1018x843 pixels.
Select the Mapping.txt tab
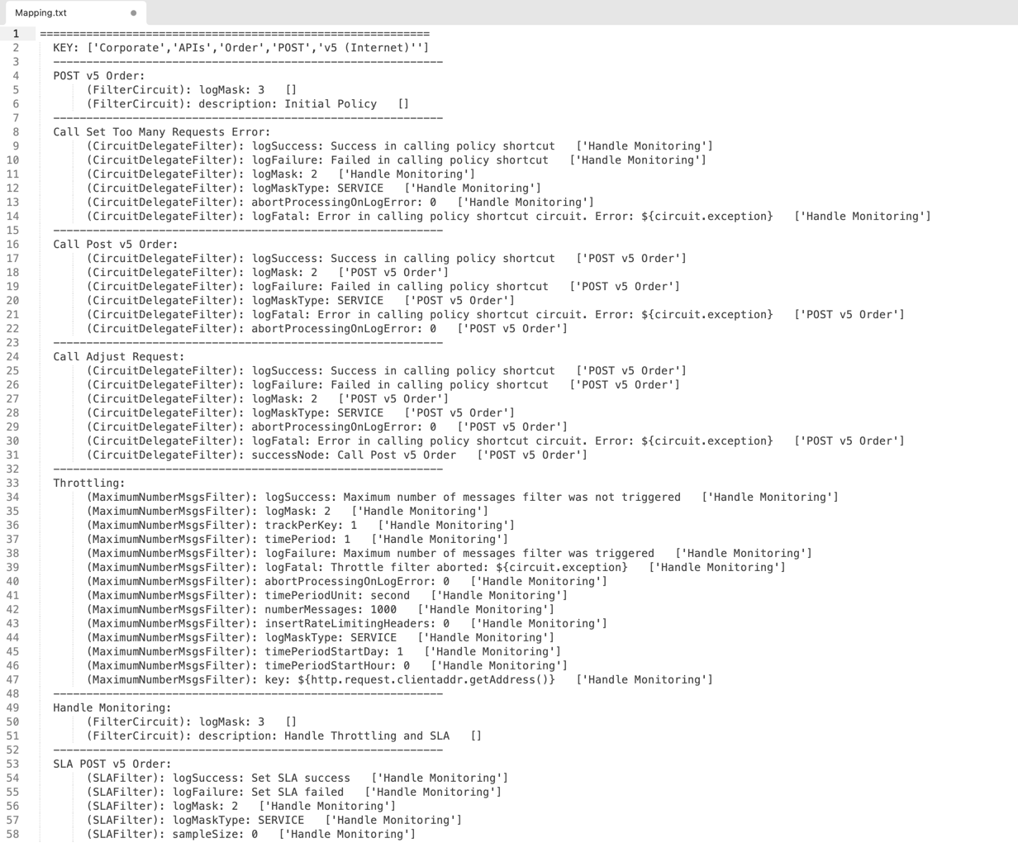[41, 13]
